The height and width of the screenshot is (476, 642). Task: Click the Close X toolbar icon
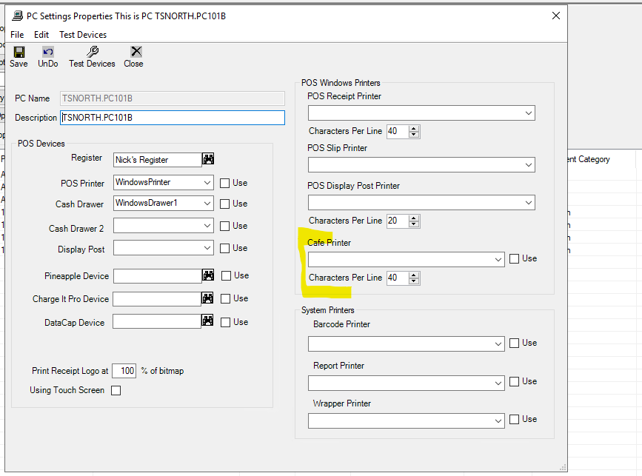136,52
